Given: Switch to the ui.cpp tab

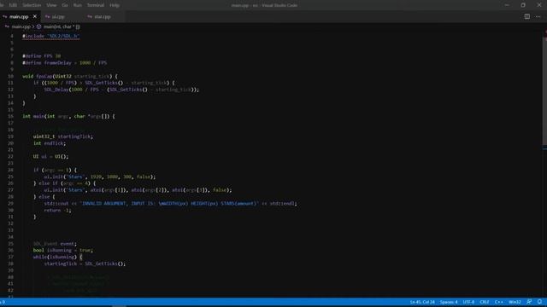Looking at the screenshot, I should [58, 16].
